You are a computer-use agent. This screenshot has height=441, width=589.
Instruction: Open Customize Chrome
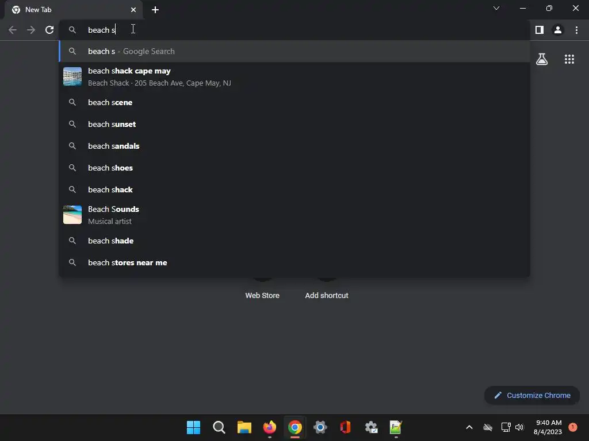coord(532,395)
